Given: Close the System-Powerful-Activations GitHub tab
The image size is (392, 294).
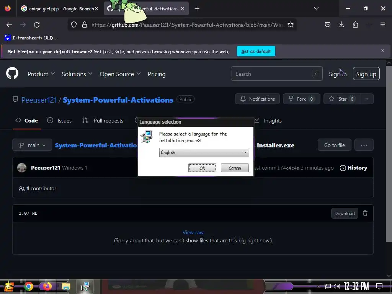Looking at the screenshot, I should point(183,8).
